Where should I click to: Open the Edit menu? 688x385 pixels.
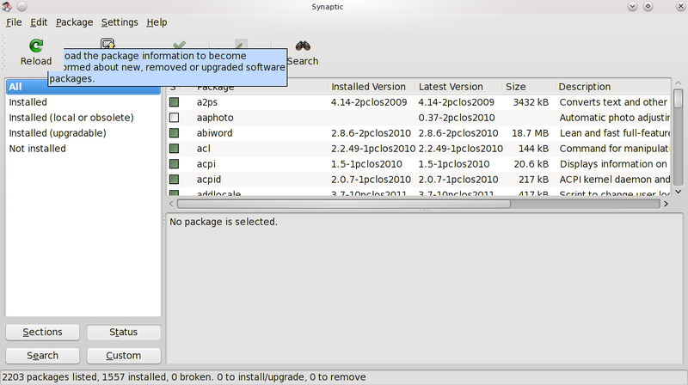click(39, 22)
